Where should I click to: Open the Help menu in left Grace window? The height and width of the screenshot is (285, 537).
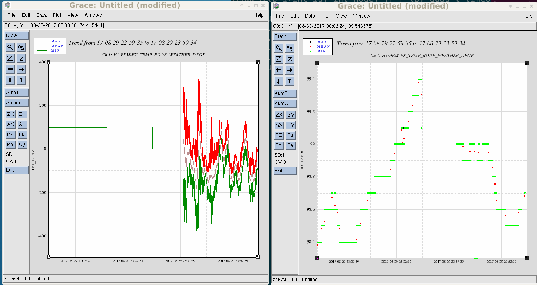click(258, 15)
